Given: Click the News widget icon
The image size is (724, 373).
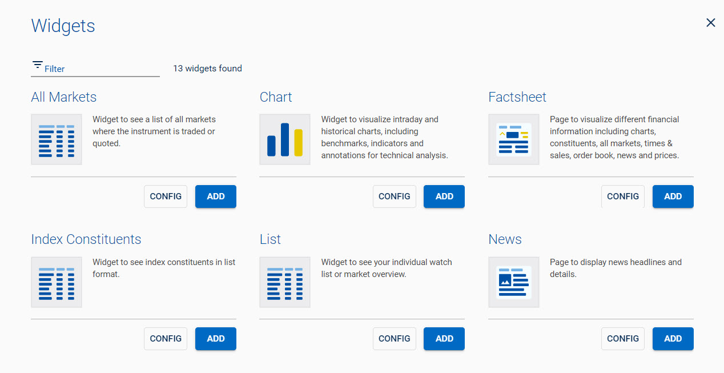Looking at the screenshot, I should [514, 282].
